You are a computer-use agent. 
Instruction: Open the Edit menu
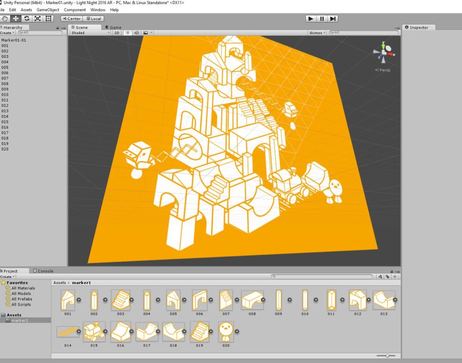[12, 10]
